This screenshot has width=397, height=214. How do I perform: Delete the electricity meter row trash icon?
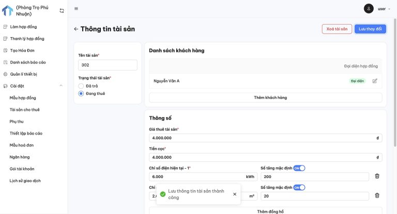[x=377, y=176]
